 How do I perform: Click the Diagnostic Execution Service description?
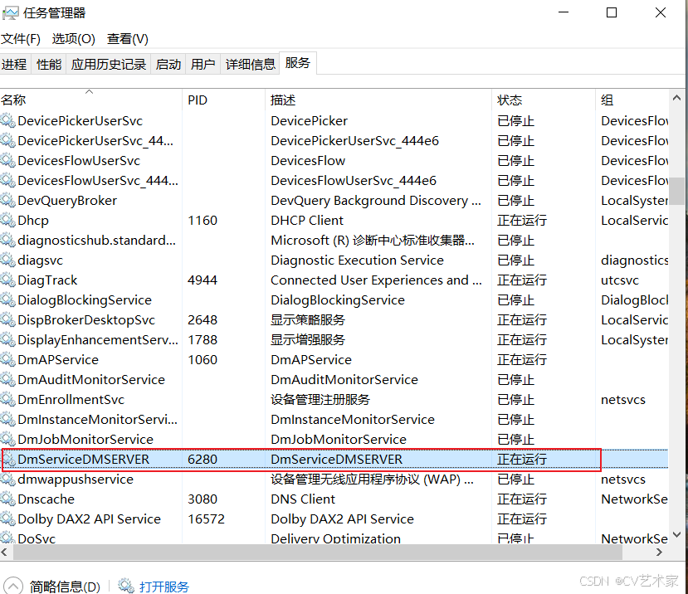pyautogui.click(x=357, y=260)
